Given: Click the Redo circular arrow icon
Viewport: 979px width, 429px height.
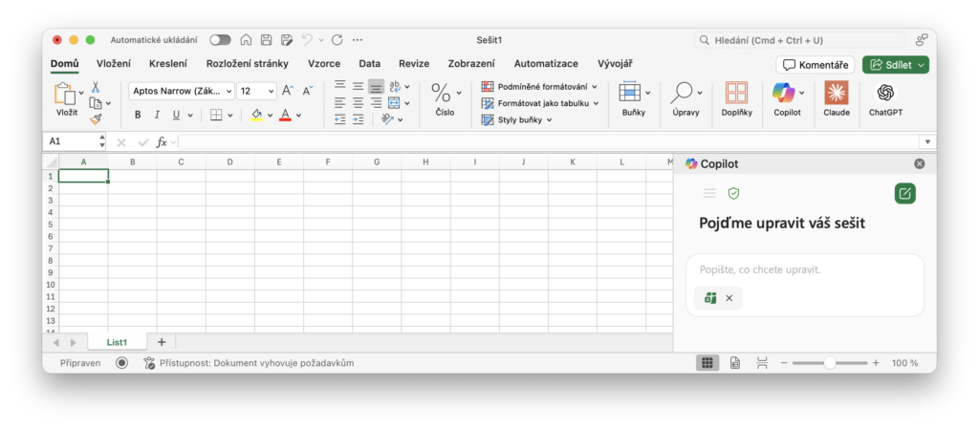Looking at the screenshot, I should (x=337, y=40).
